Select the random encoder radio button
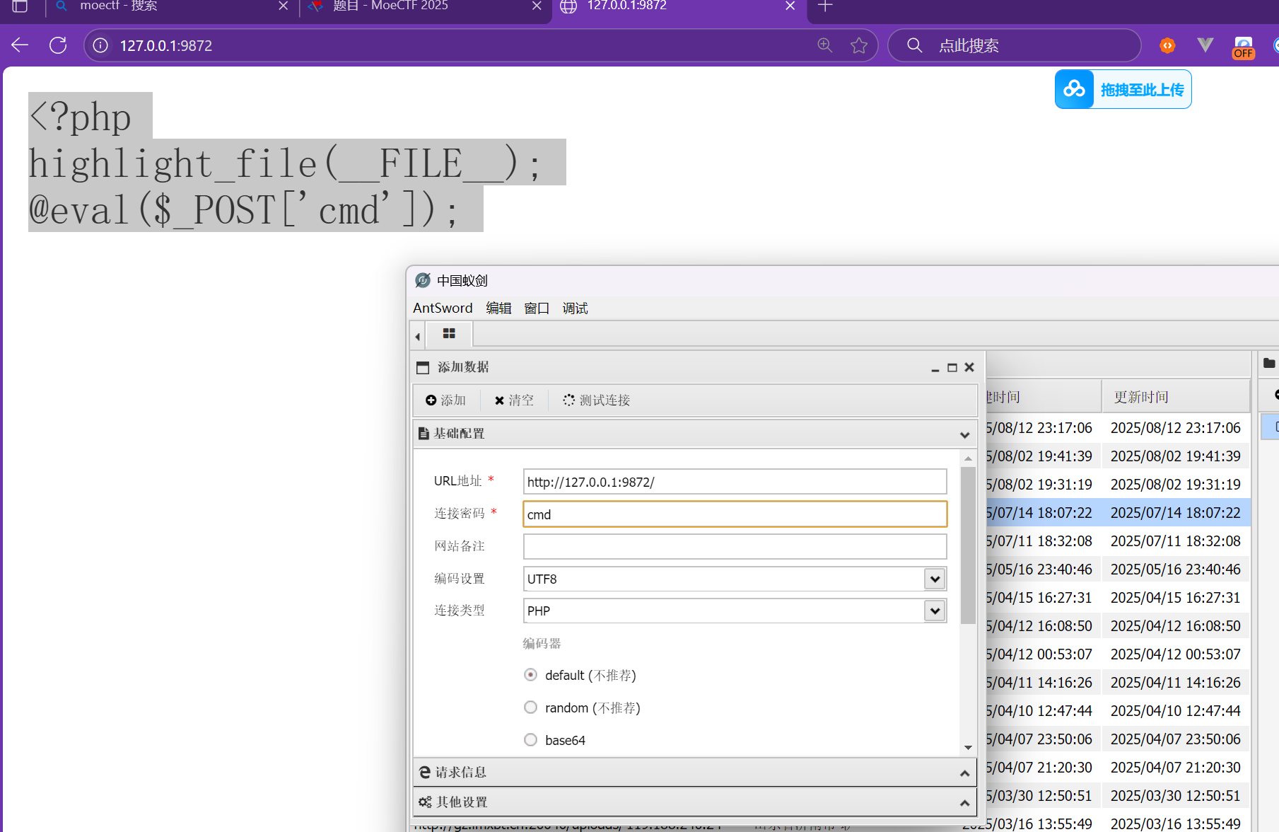 (530, 707)
